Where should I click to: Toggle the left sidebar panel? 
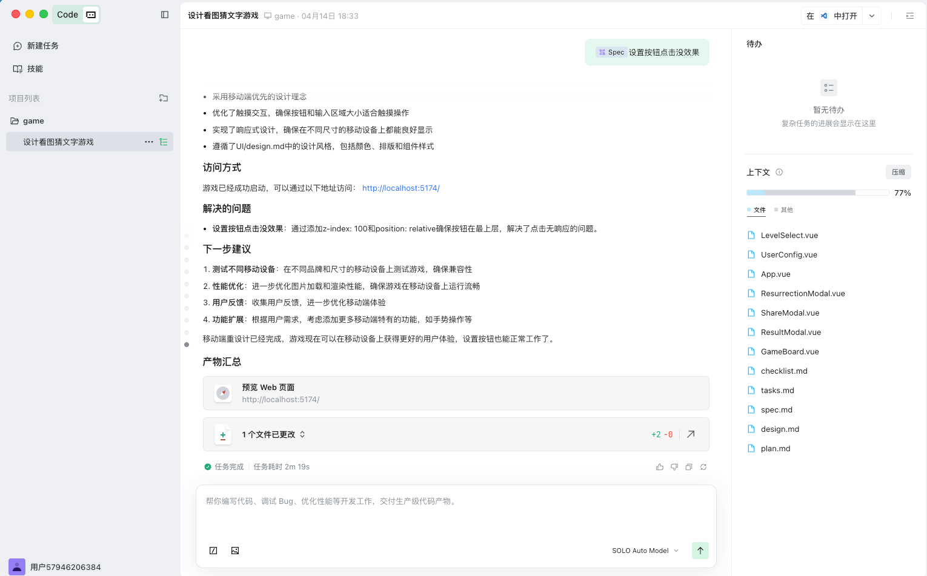point(165,15)
